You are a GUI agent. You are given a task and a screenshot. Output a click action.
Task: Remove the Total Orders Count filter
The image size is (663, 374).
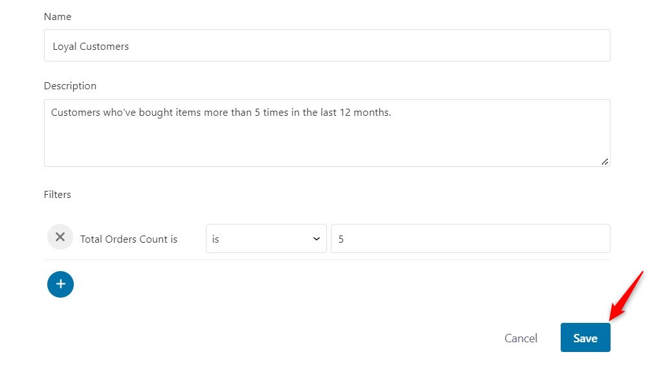(60, 237)
